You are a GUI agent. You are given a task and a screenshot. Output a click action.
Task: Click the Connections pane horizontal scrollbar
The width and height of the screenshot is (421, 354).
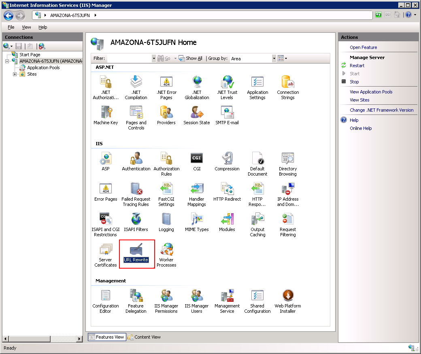(x=40, y=338)
